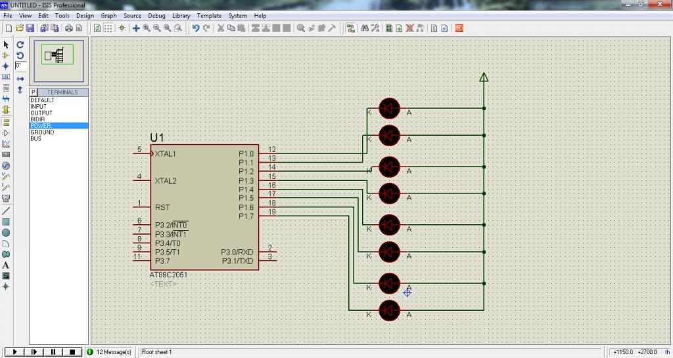Open the Library menu
Screen dimensions: 673x358
pyautogui.click(x=181, y=16)
